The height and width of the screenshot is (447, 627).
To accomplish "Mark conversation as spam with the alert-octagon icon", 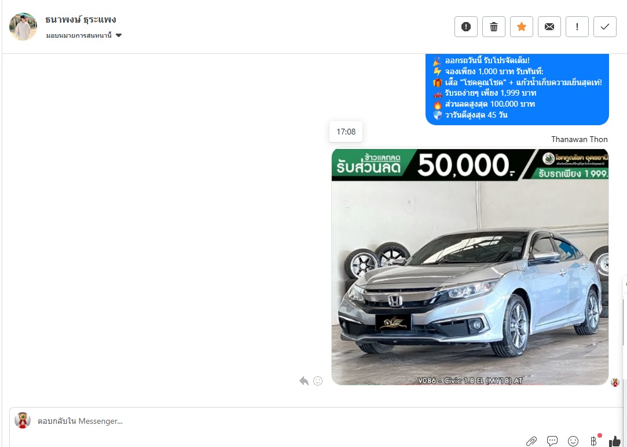I will point(466,27).
